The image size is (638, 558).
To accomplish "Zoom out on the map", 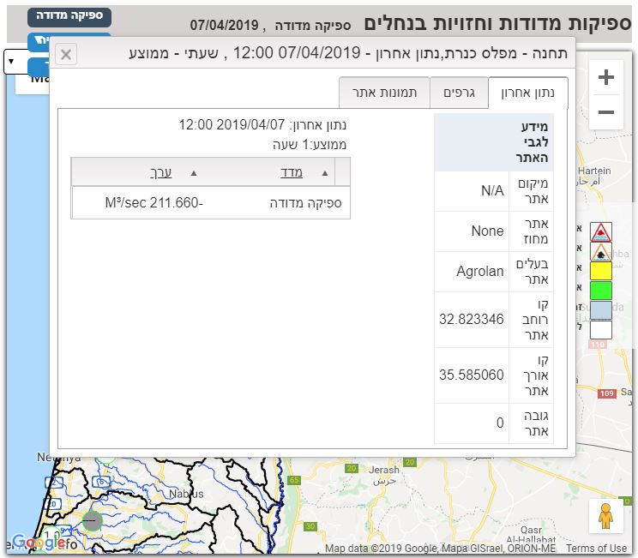I will pyautogui.click(x=606, y=112).
